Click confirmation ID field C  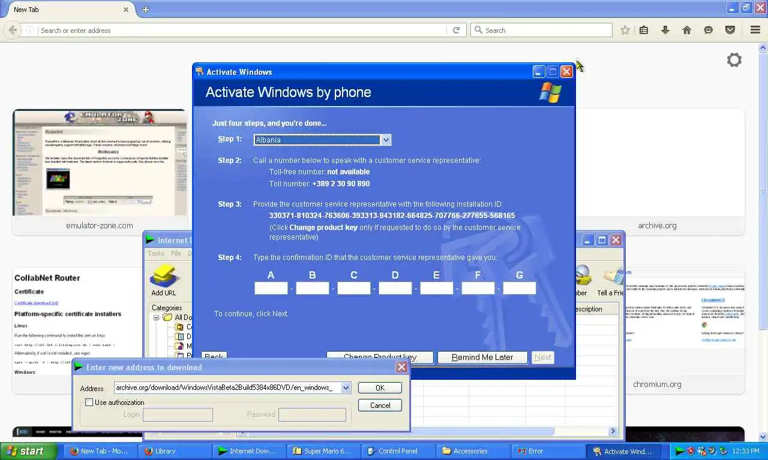pos(354,288)
